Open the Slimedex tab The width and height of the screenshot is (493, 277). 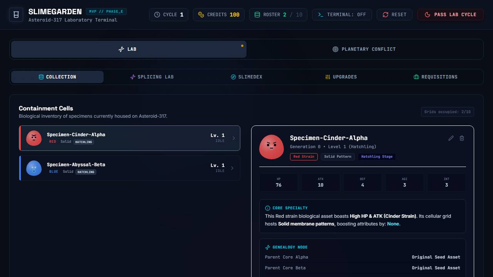click(246, 77)
